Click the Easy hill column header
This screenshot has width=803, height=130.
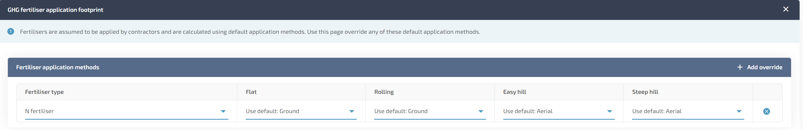point(514,92)
